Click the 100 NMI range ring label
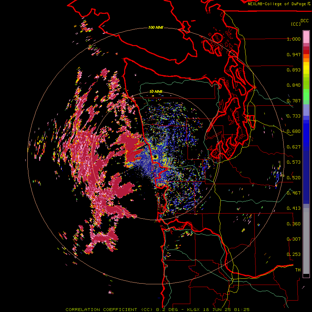Image resolution: width=312 pixels, height=312 pixels. (x=156, y=27)
